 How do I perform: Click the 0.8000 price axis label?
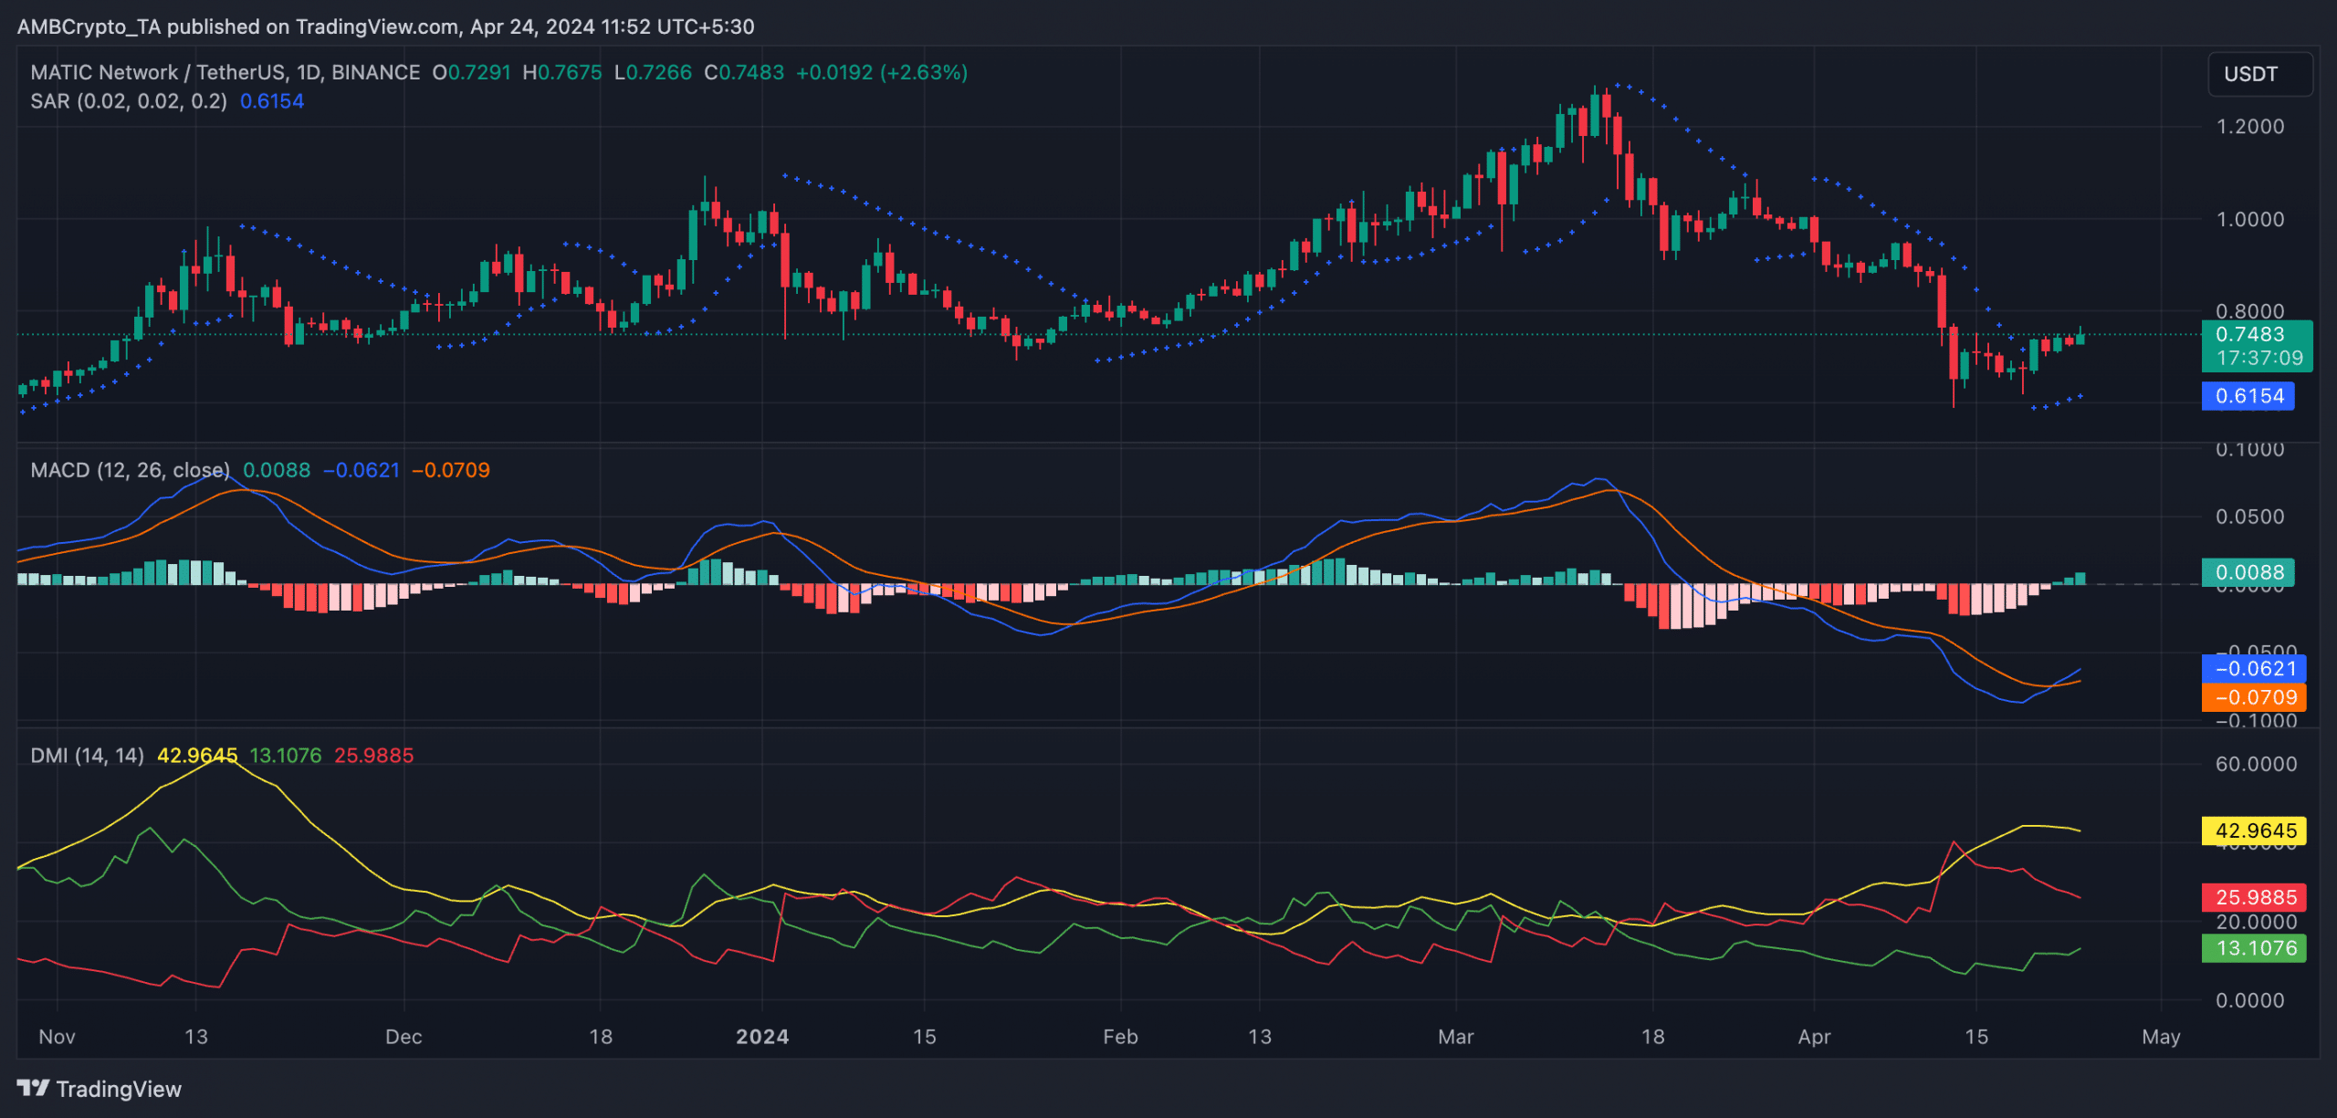click(x=2250, y=311)
